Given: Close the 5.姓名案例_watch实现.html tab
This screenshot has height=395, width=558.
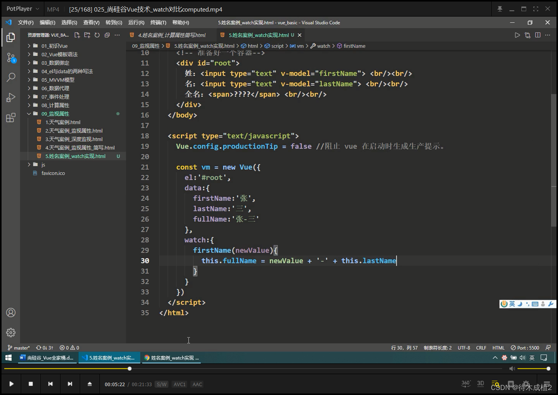Looking at the screenshot, I should click(x=299, y=35).
